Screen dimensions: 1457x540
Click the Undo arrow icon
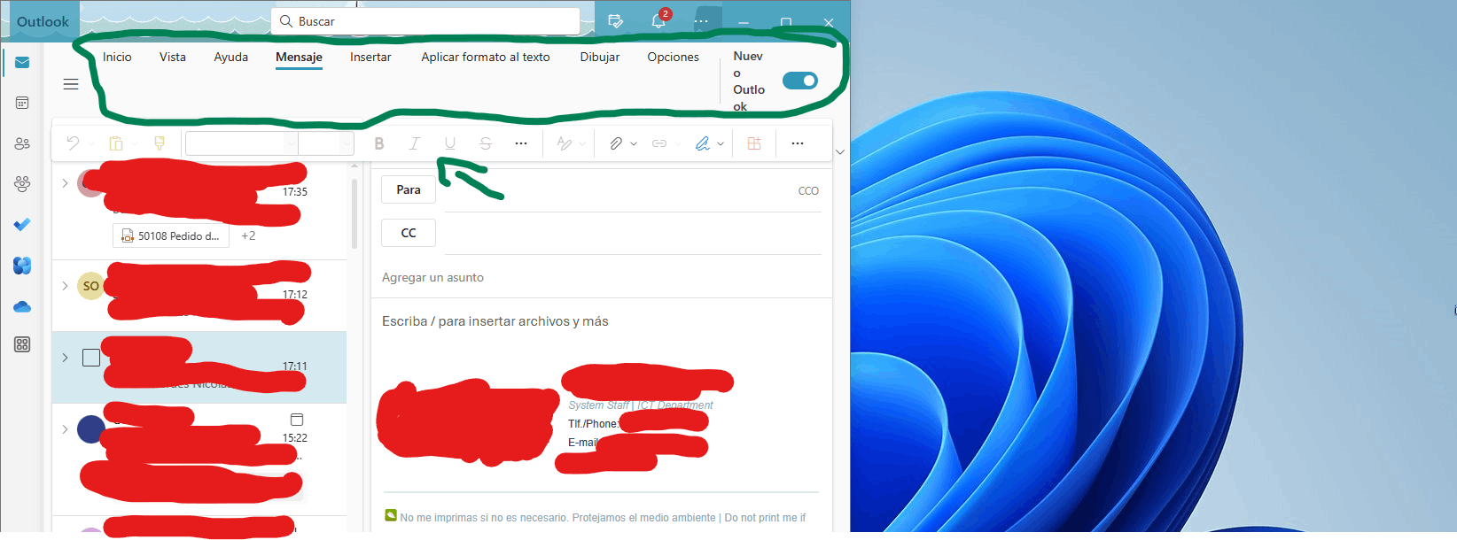[73, 143]
